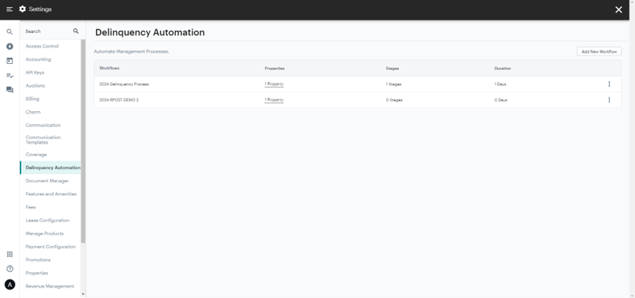
Task: Click the calendar icon in left rail
Action: 9,61
